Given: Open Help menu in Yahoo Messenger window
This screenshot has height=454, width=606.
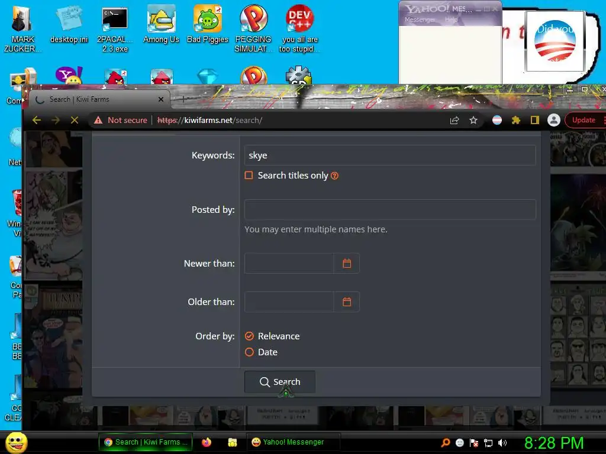Looking at the screenshot, I should click(450, 20).
